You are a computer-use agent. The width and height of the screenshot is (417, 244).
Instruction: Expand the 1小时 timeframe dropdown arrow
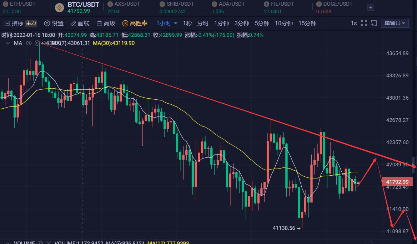(x=176, y=24)
